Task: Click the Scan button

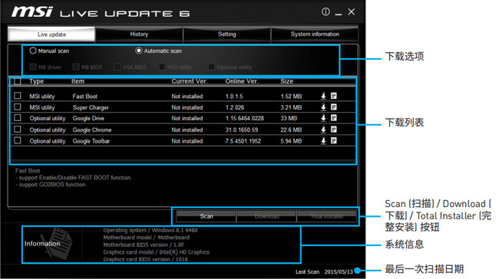Action: (207, 216)
